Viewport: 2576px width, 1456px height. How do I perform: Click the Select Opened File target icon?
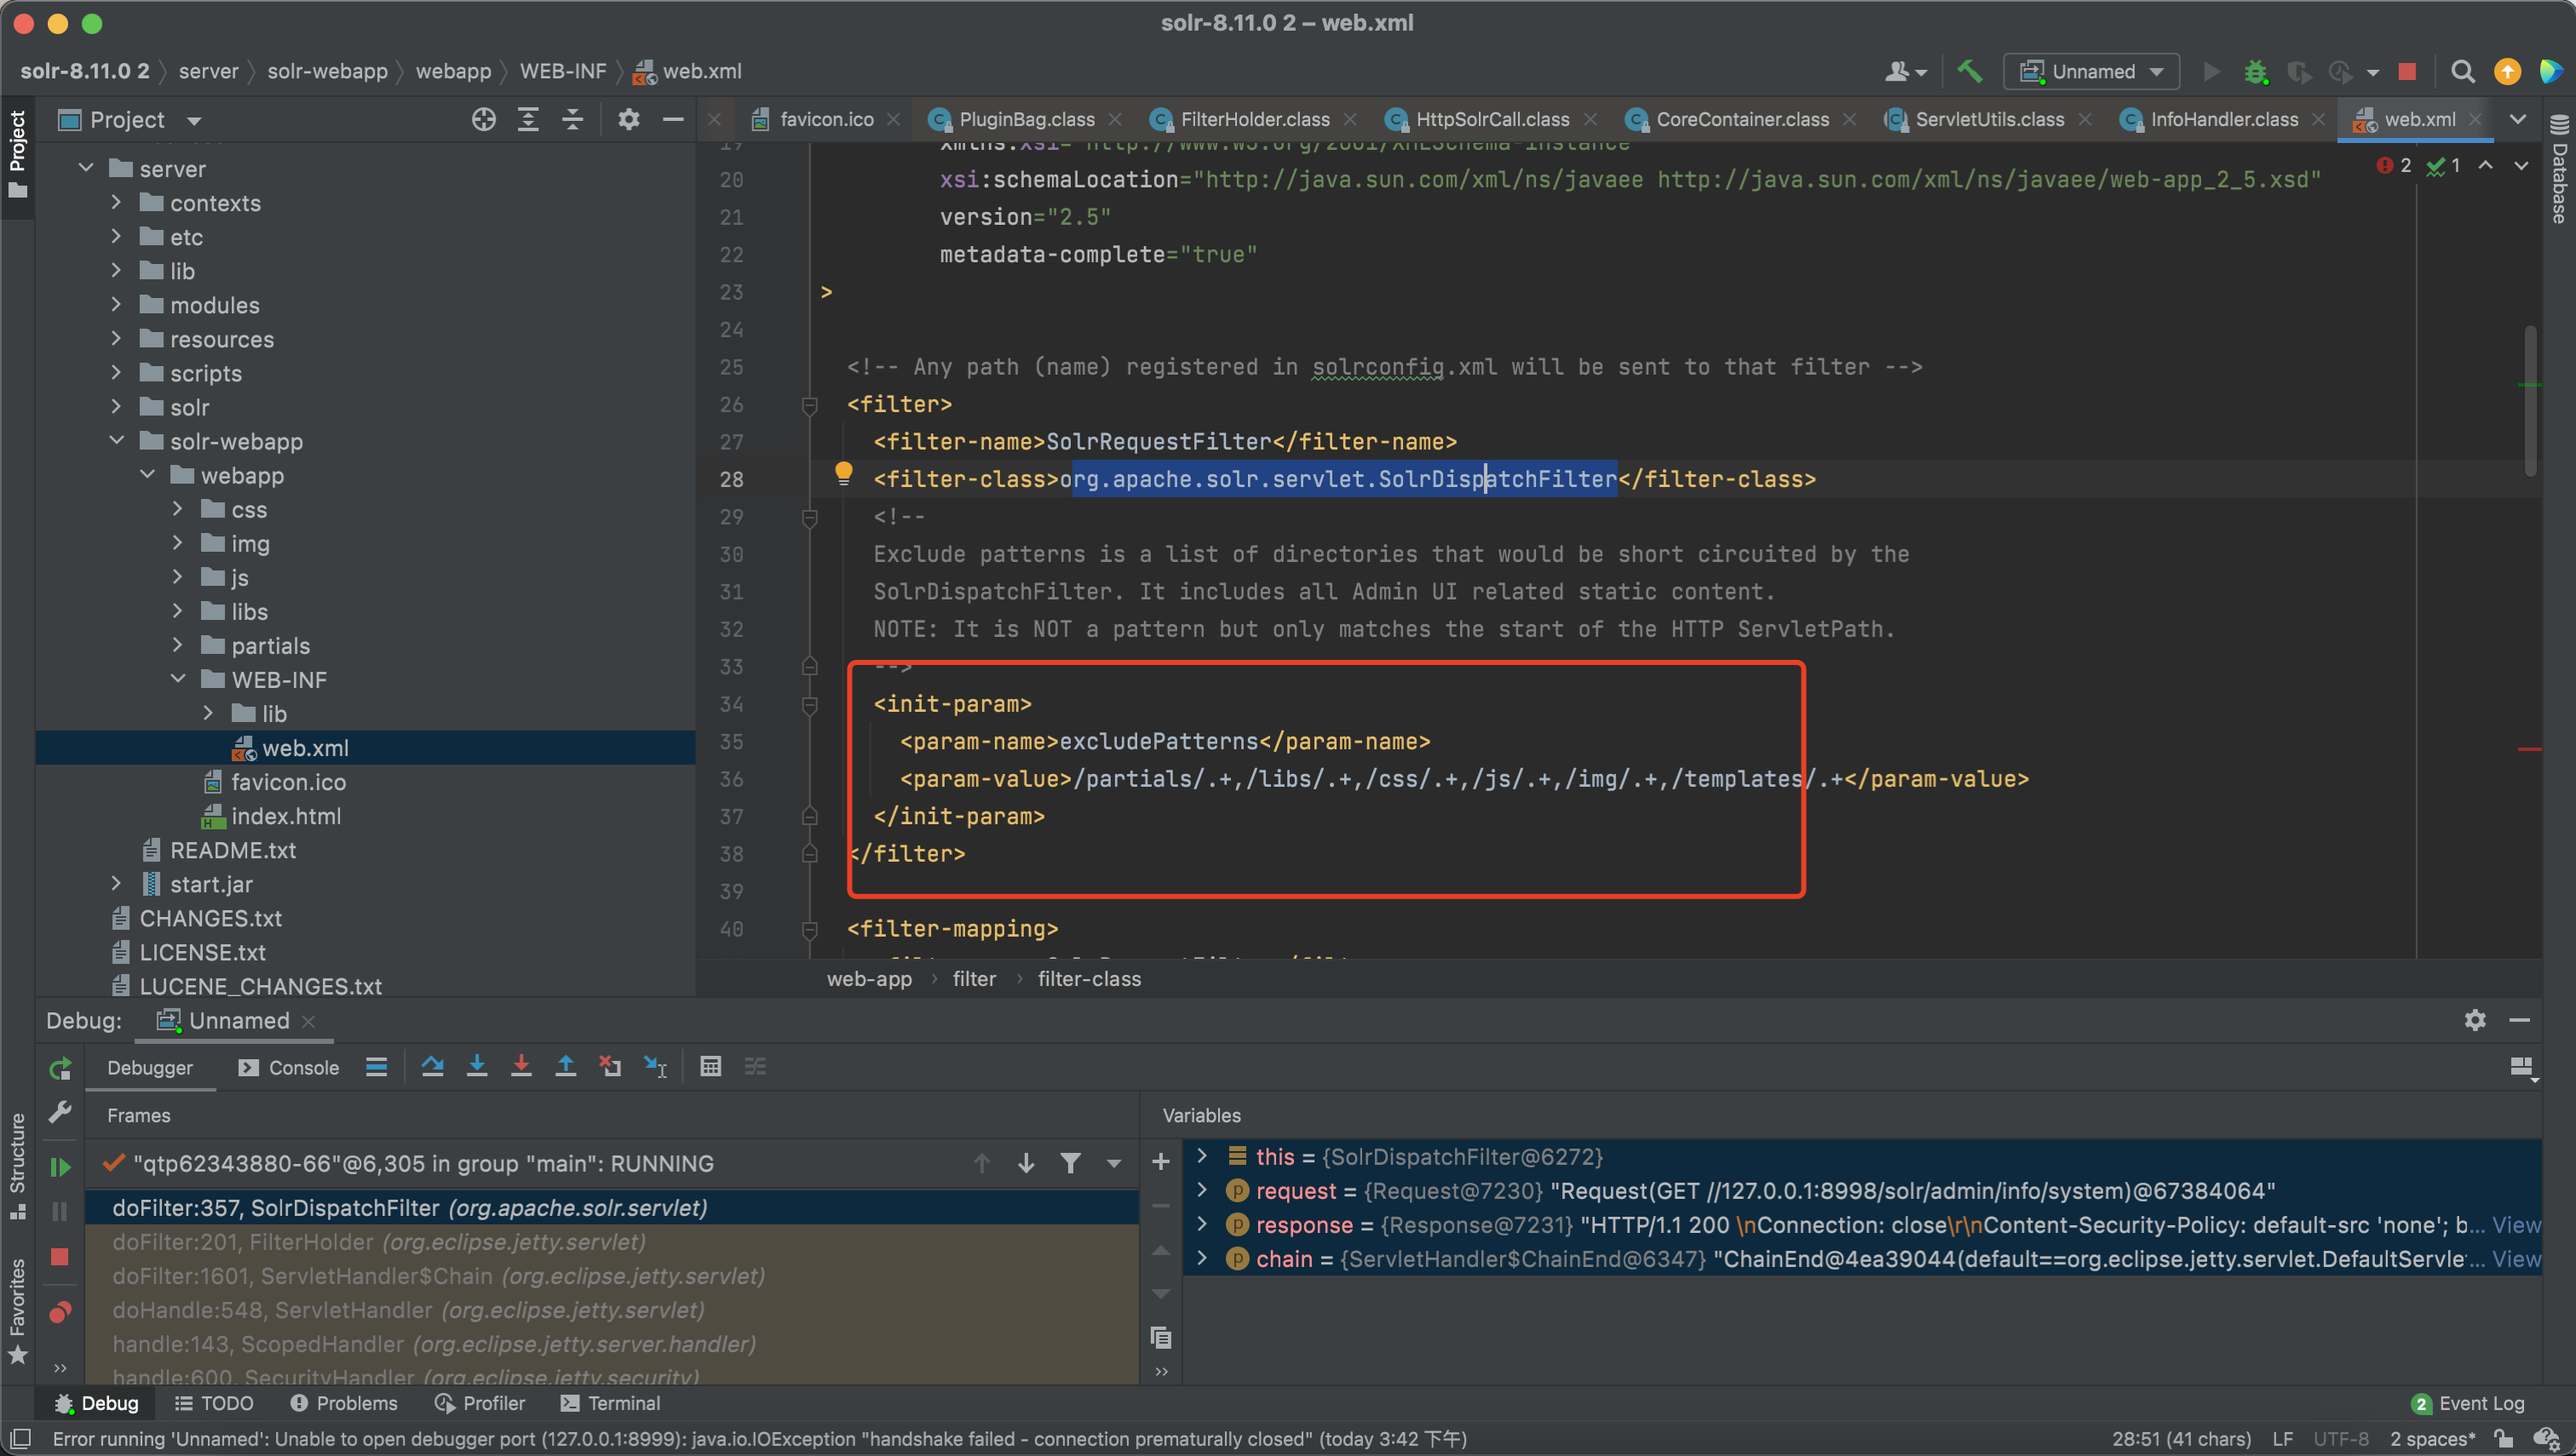tap(483, 120)
